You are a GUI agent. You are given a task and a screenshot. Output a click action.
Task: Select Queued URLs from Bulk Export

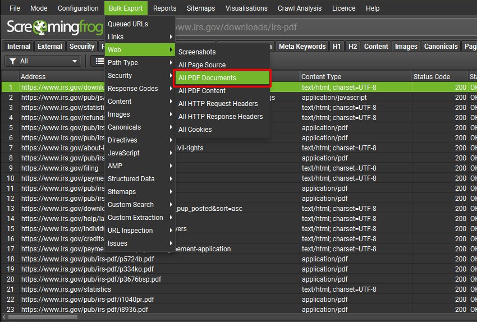tap(140, 24)
